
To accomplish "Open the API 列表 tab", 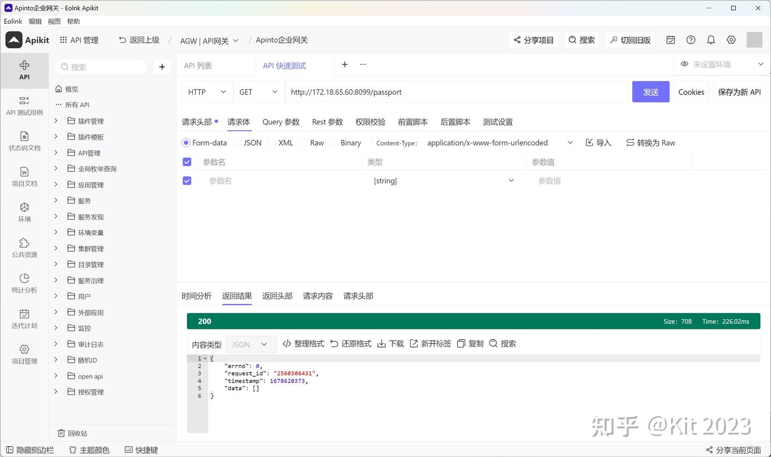I will [x=198, y=66].
